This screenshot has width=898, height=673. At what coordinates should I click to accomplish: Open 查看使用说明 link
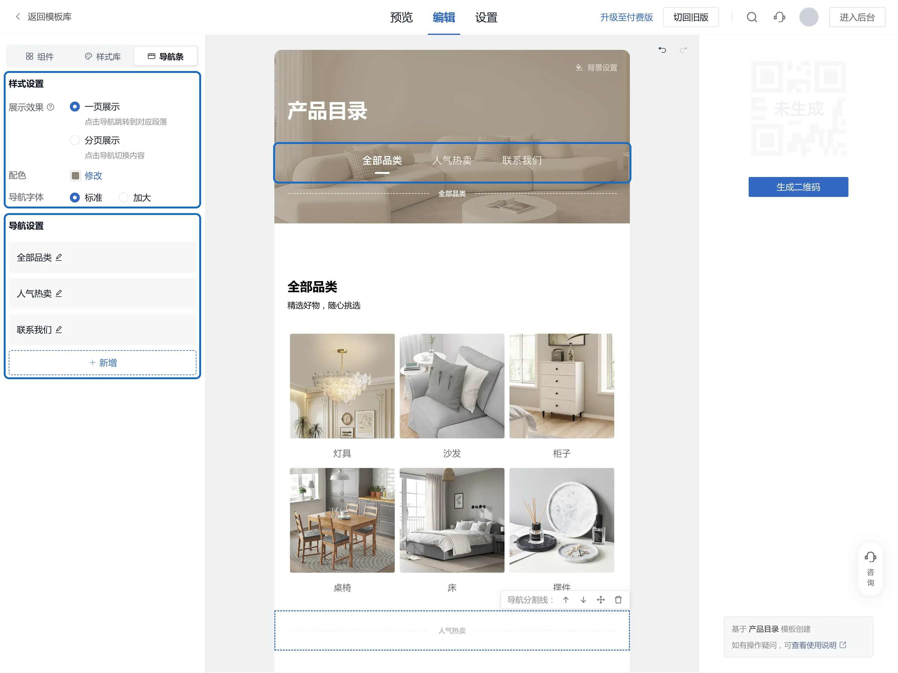point(814,645)
